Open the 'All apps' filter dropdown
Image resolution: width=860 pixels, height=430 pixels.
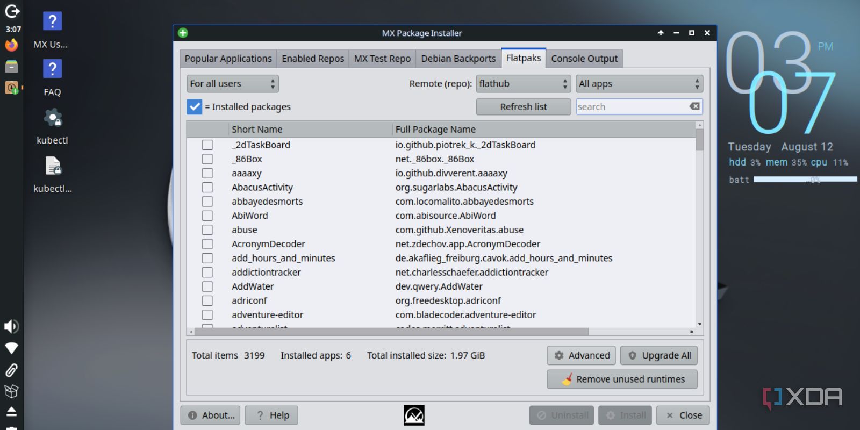tap(640, 84)
